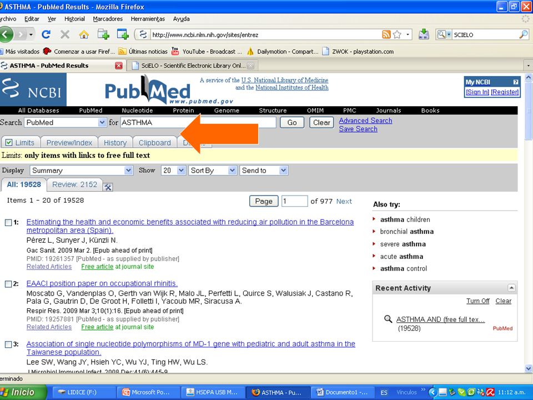Click the back navigation arrow
The image size is (533, 400).
point(6,34)
